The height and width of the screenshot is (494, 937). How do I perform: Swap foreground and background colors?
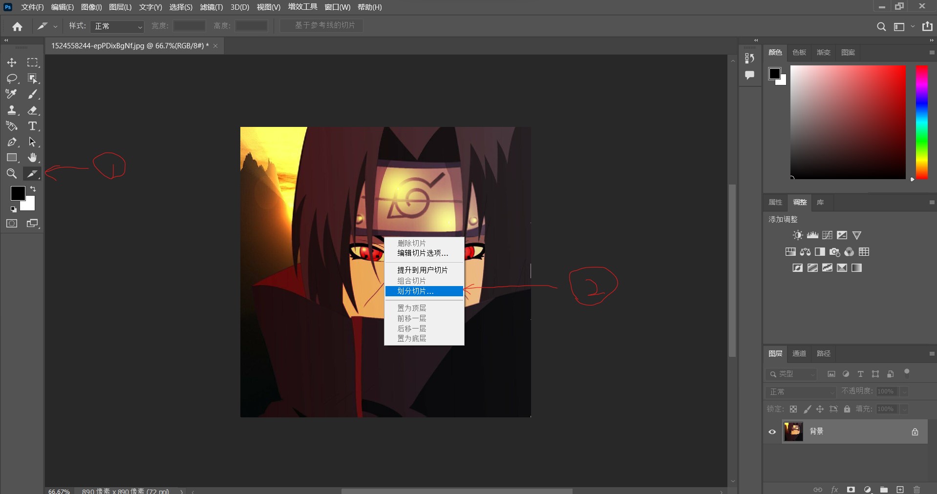coord(33,188)
